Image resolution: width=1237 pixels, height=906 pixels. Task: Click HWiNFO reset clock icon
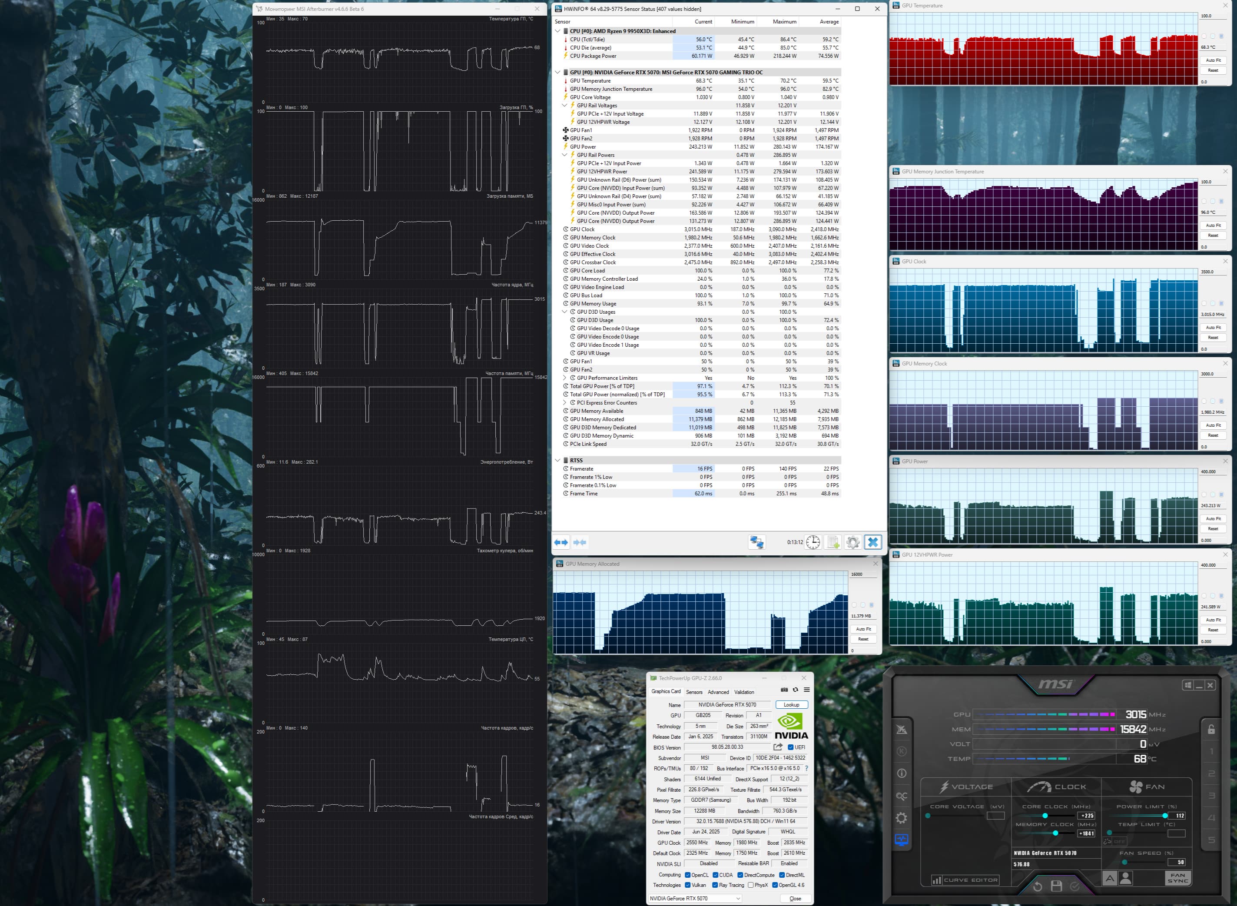pyautogui.click(x=813, y=542)
